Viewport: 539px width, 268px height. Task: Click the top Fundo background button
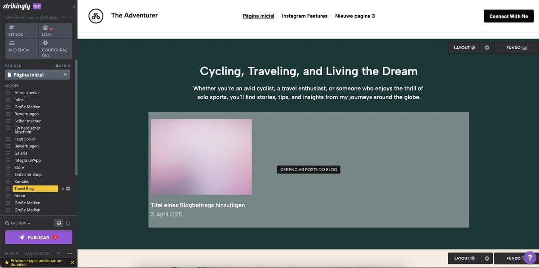click(516, 48)
